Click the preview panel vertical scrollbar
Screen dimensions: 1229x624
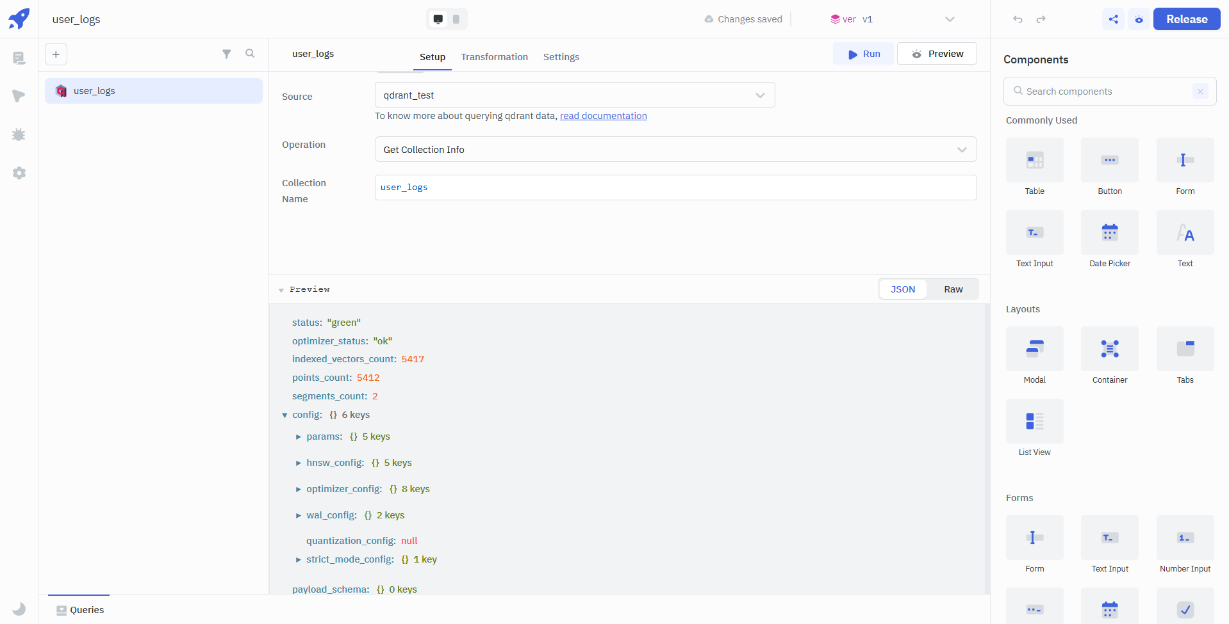point(987,448)
